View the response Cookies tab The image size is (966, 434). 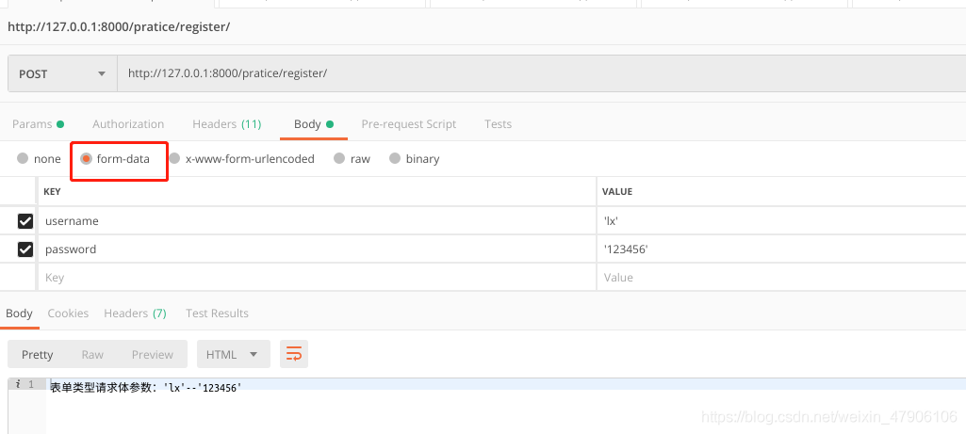pyautogui.click(x=68, y=313)
